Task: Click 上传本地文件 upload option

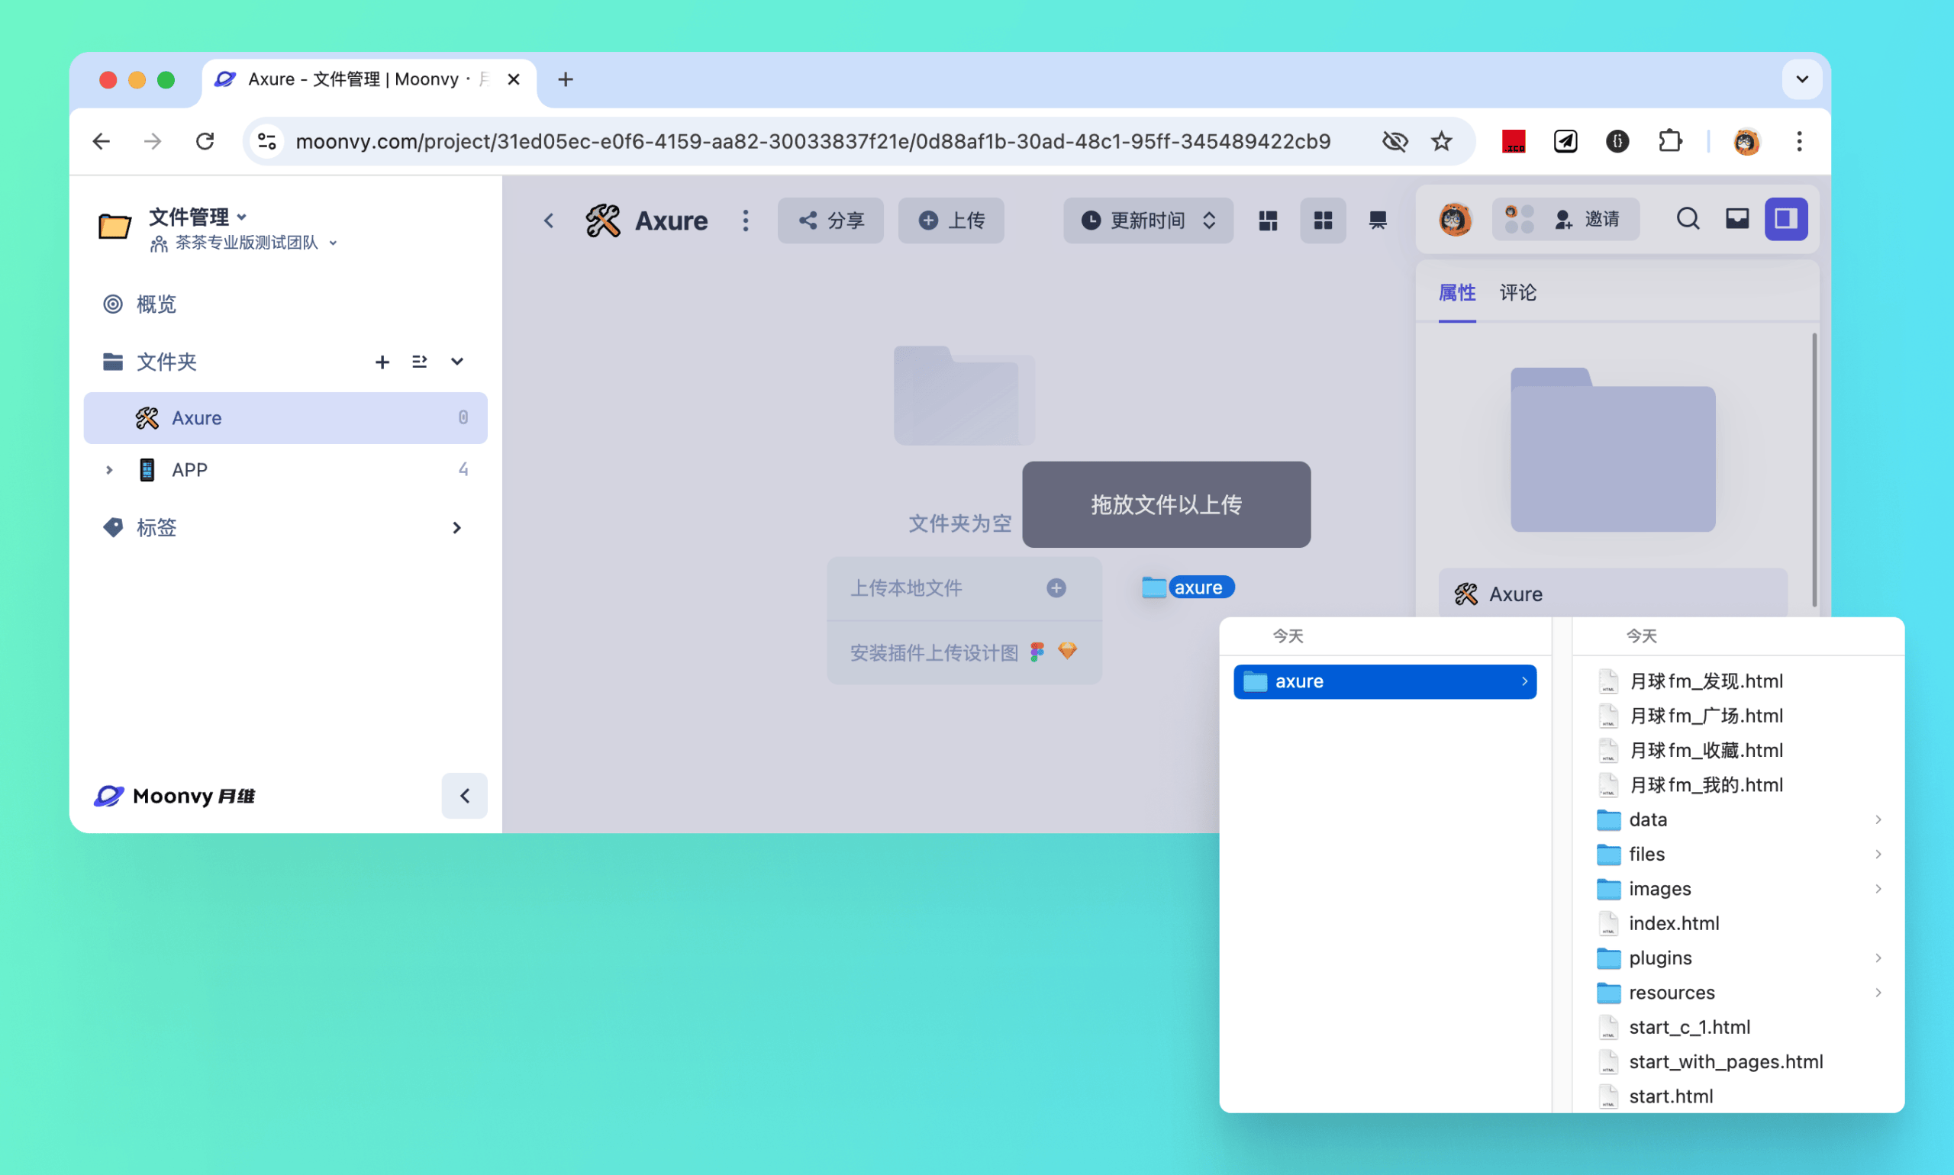Action: coord(964,588)
